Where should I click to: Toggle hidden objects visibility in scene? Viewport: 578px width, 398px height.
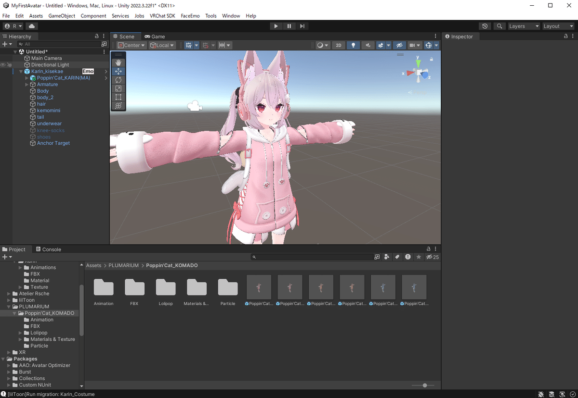(x=399, y=45)
